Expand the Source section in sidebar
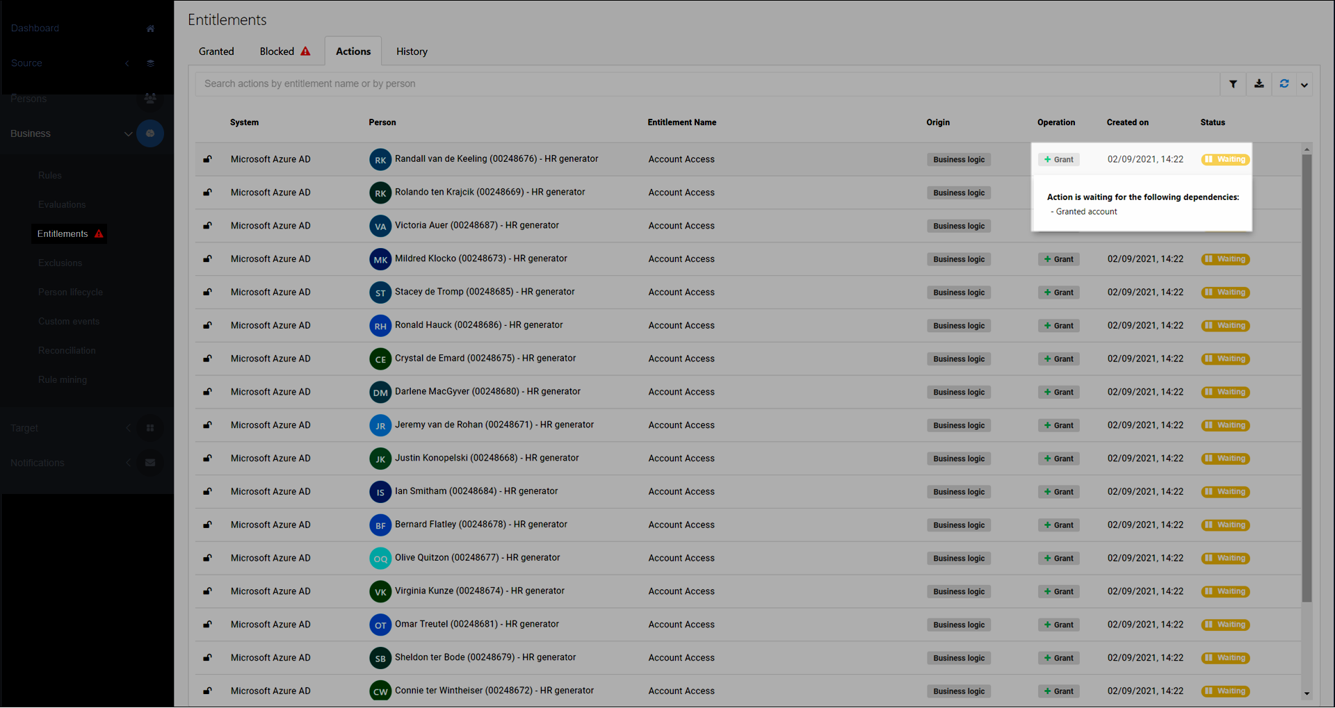 (127, 63)
